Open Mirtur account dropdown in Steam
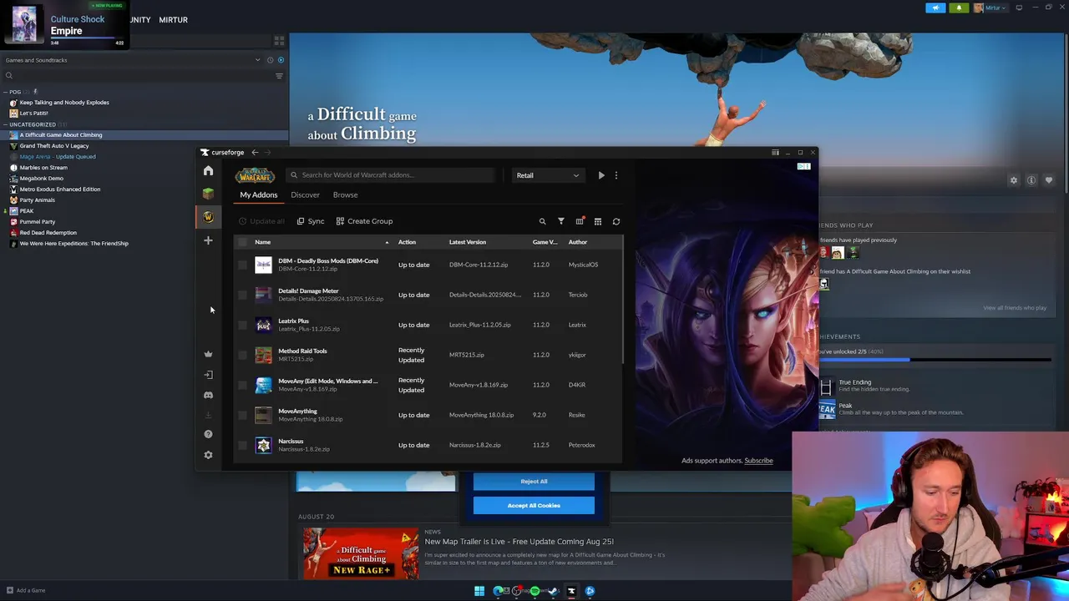Viewport: 1069px width, 601px height. click(993, 8)
